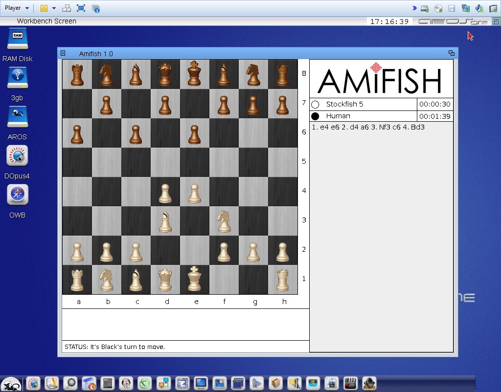The height and width of the screenshot is (392, 501).
Task: Click the AROS start button in taskbar
Action: click(x=10, y=384)
